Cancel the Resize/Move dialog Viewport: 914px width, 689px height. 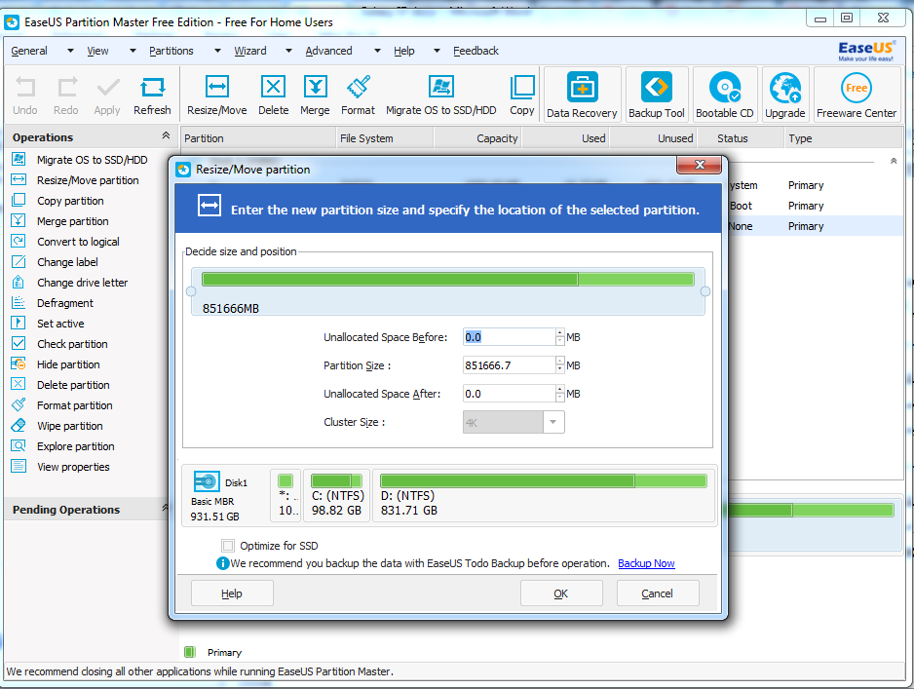pos(658,593)
